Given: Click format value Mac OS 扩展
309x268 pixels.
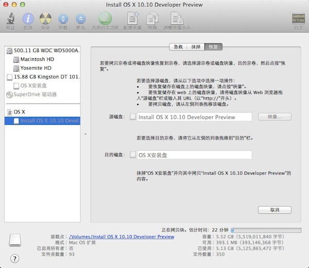Looking at the screenshot, I should pos(82,243).
